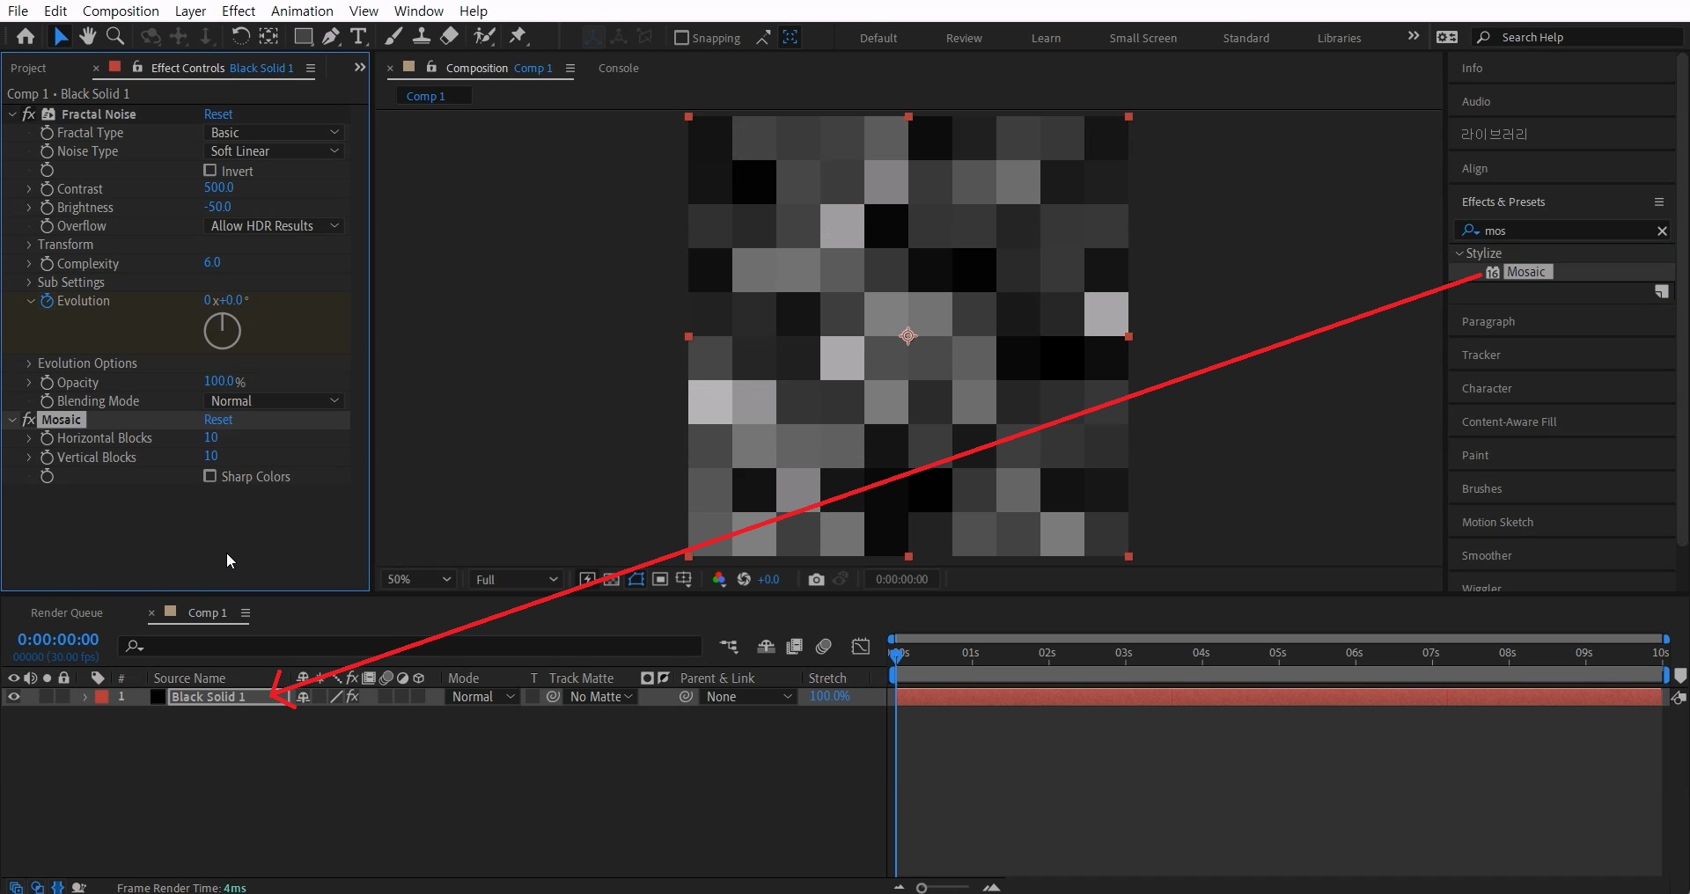Image resolution: width=1690 pixels, height=894 pixels.
Task: Click Region of Interest button
Action: pos(659,579)
